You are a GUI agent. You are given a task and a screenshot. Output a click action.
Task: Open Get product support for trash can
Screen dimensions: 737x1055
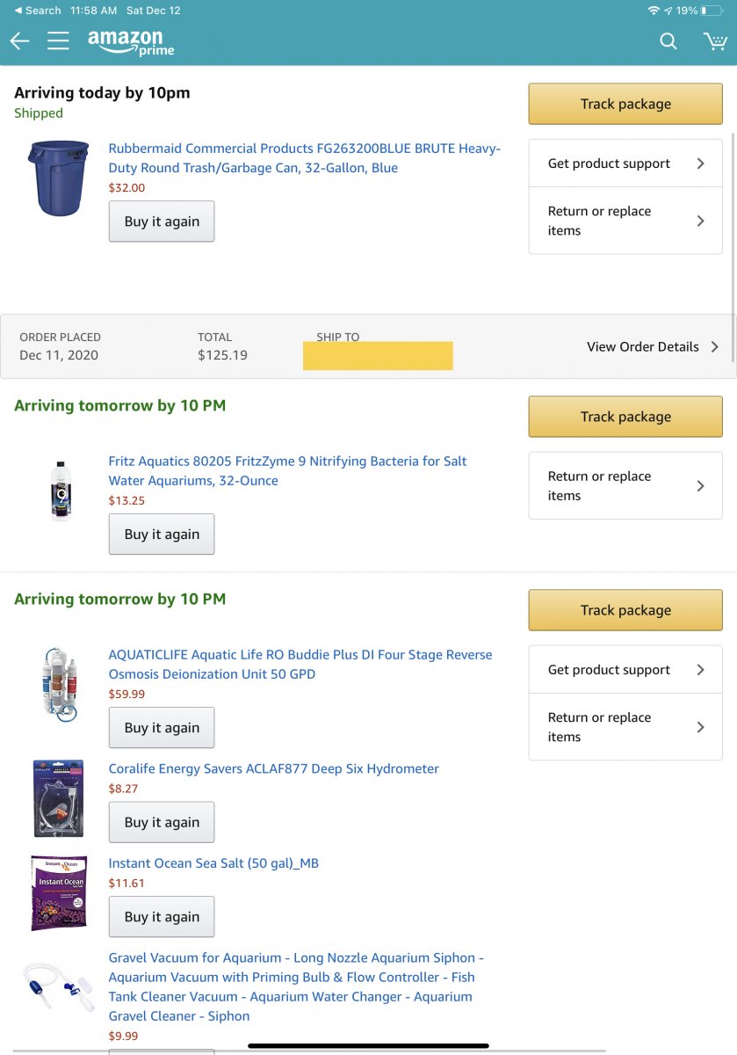[x=625, y=164]
